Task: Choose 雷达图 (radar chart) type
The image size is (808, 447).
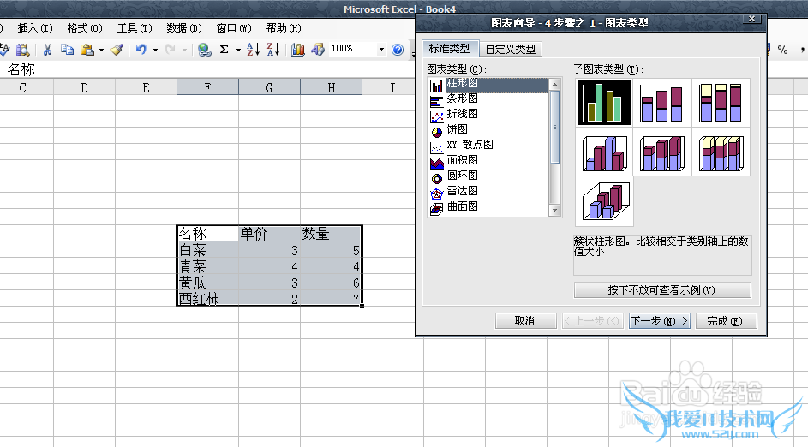Action: pyautogui.click(x=462, y=191)
